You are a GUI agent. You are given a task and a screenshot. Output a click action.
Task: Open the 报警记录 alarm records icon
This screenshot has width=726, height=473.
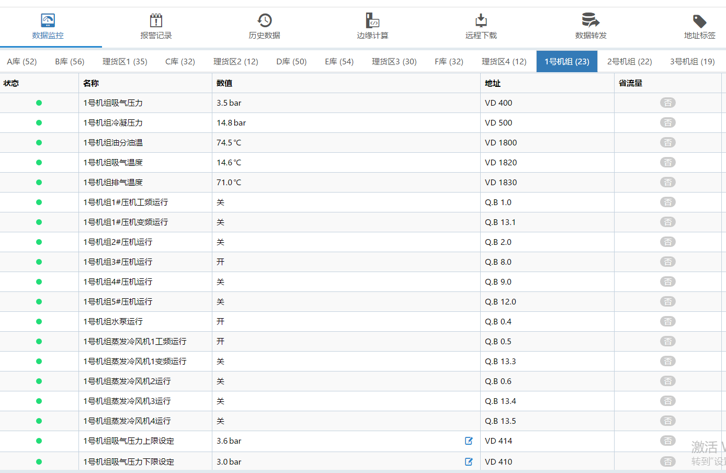pos(156,20)
